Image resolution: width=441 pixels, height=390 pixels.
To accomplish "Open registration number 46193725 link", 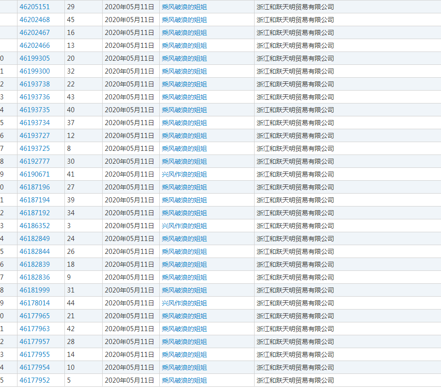I will click(35, 149).
